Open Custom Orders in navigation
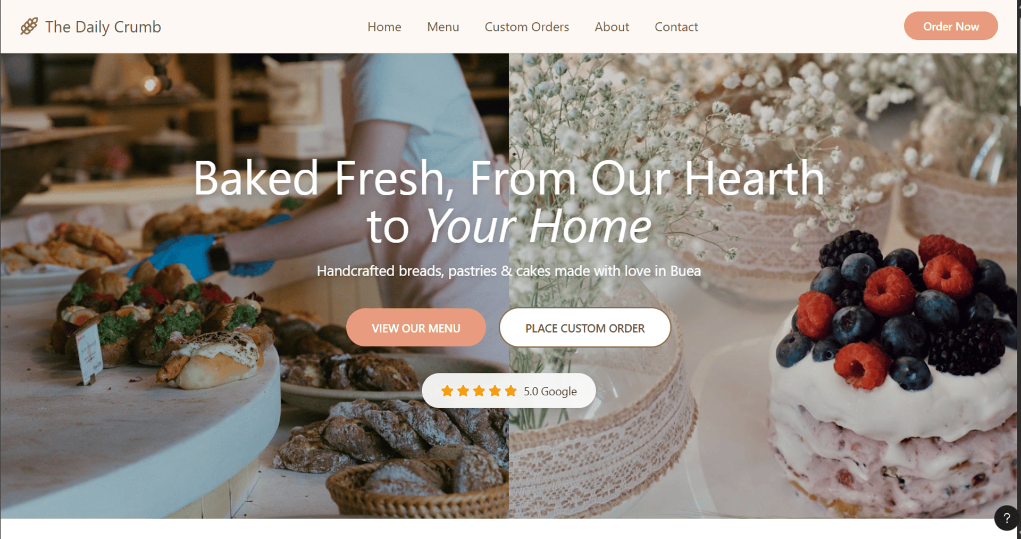 point(526,27)
